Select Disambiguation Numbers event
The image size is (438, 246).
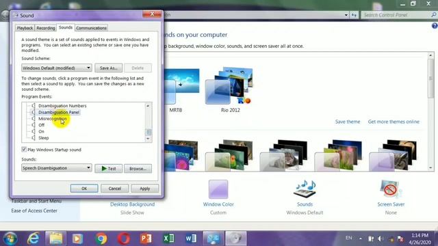pos(62,106)
